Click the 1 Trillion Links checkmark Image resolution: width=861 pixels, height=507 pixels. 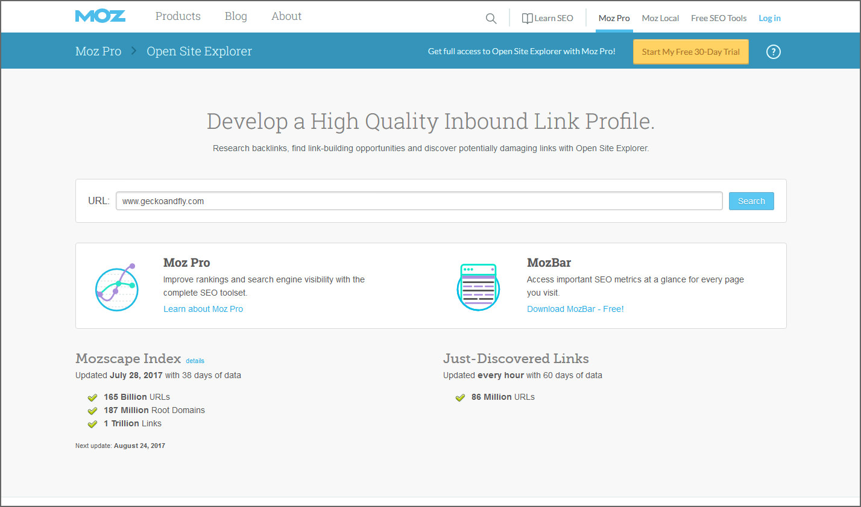[x=92, y=424]
